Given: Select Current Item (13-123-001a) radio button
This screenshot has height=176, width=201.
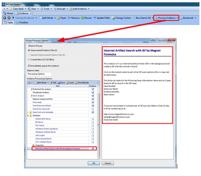Looking at the screenshot, I should point(29,60).
